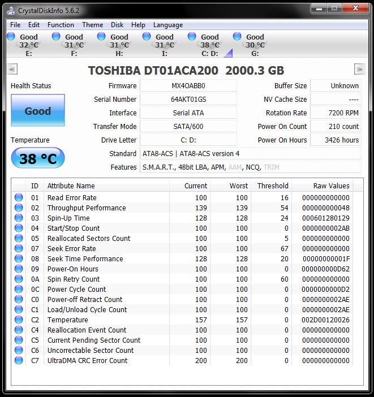Click the Read Error Rate status orb
The height and width of the screenshot is (397, 374).
coord(19,198)
